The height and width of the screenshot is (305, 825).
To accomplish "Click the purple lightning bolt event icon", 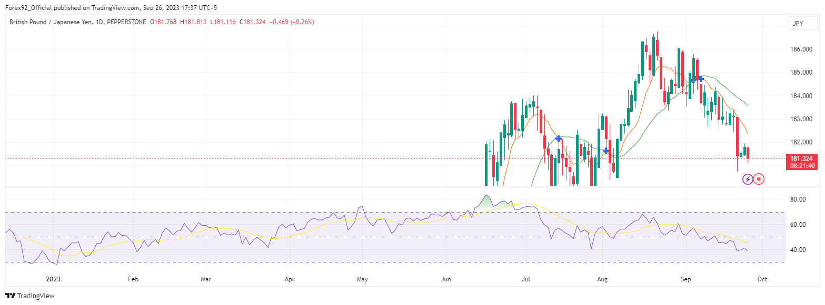I will (x=747, y=180).
